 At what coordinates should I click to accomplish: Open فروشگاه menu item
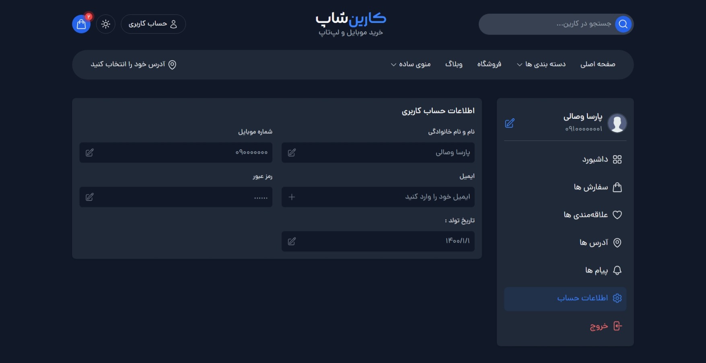click(489, 64)
